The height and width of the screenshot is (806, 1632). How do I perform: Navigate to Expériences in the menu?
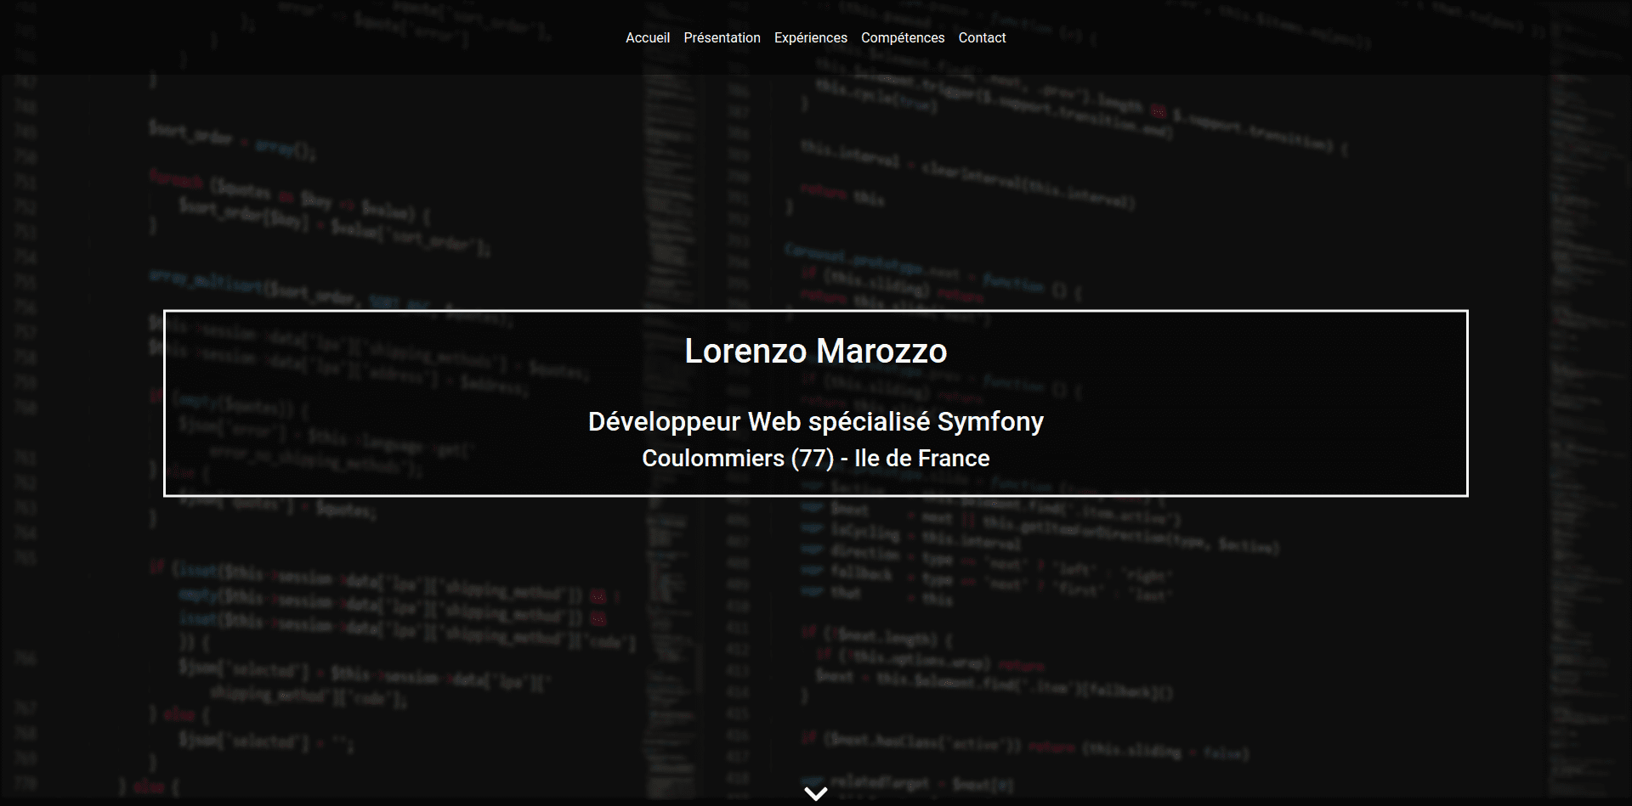(810, 37)
